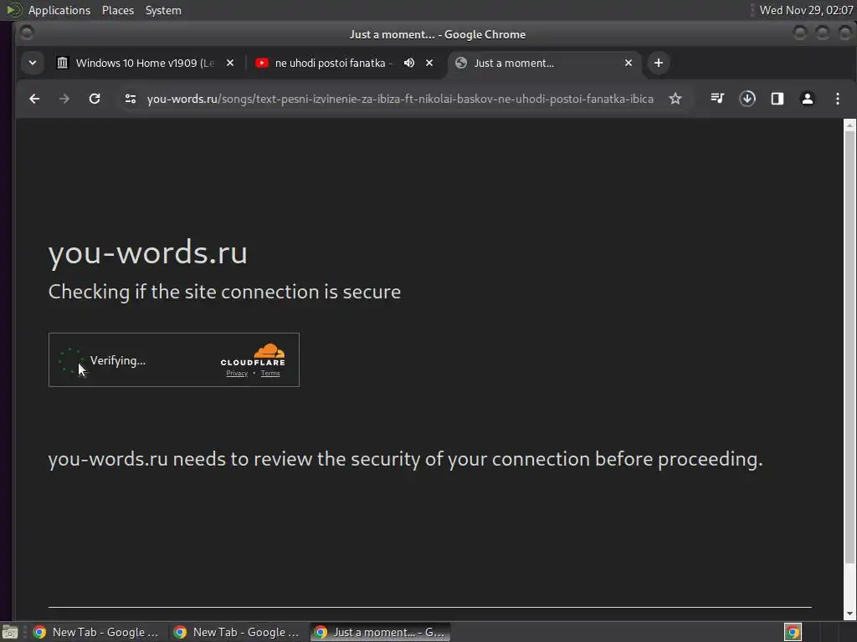Open the window menu icon in title bar
This screenshot has width=857, height=642.
[26, 33]
